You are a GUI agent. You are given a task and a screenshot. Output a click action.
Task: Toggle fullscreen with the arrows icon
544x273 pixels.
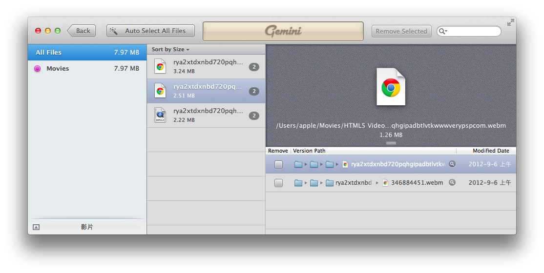[x=511, y=22]
